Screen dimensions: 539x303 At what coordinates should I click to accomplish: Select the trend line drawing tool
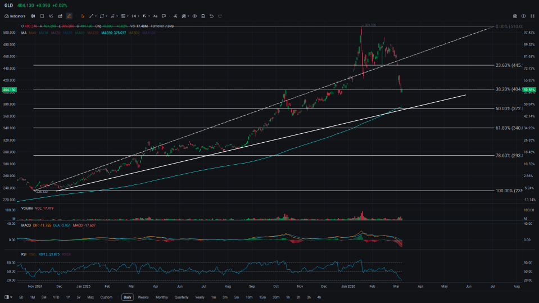[x=91, y=16]
